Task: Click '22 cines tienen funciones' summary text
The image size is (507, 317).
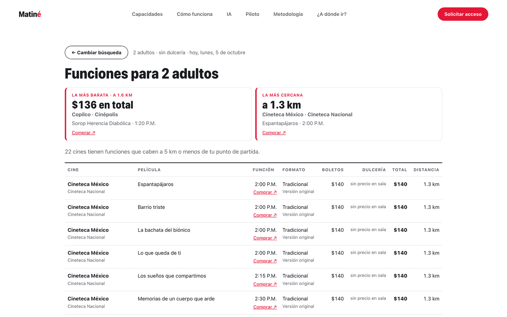Action: point(162,152)
